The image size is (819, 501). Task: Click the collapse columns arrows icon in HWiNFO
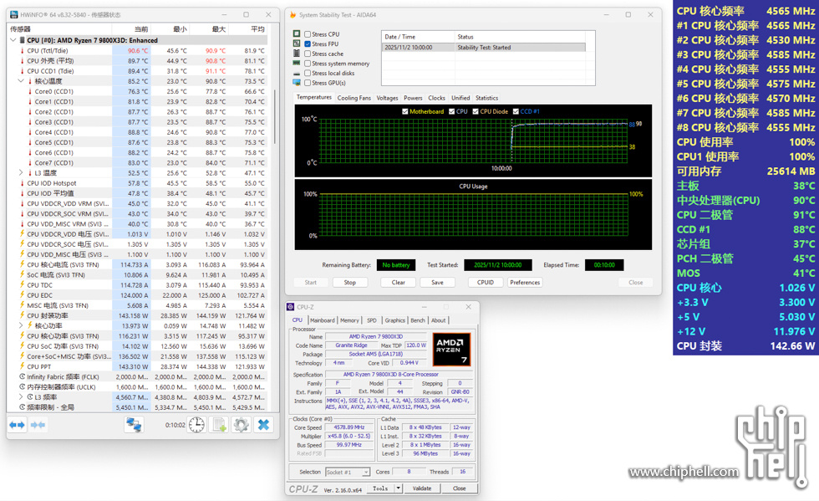point(38,425)
